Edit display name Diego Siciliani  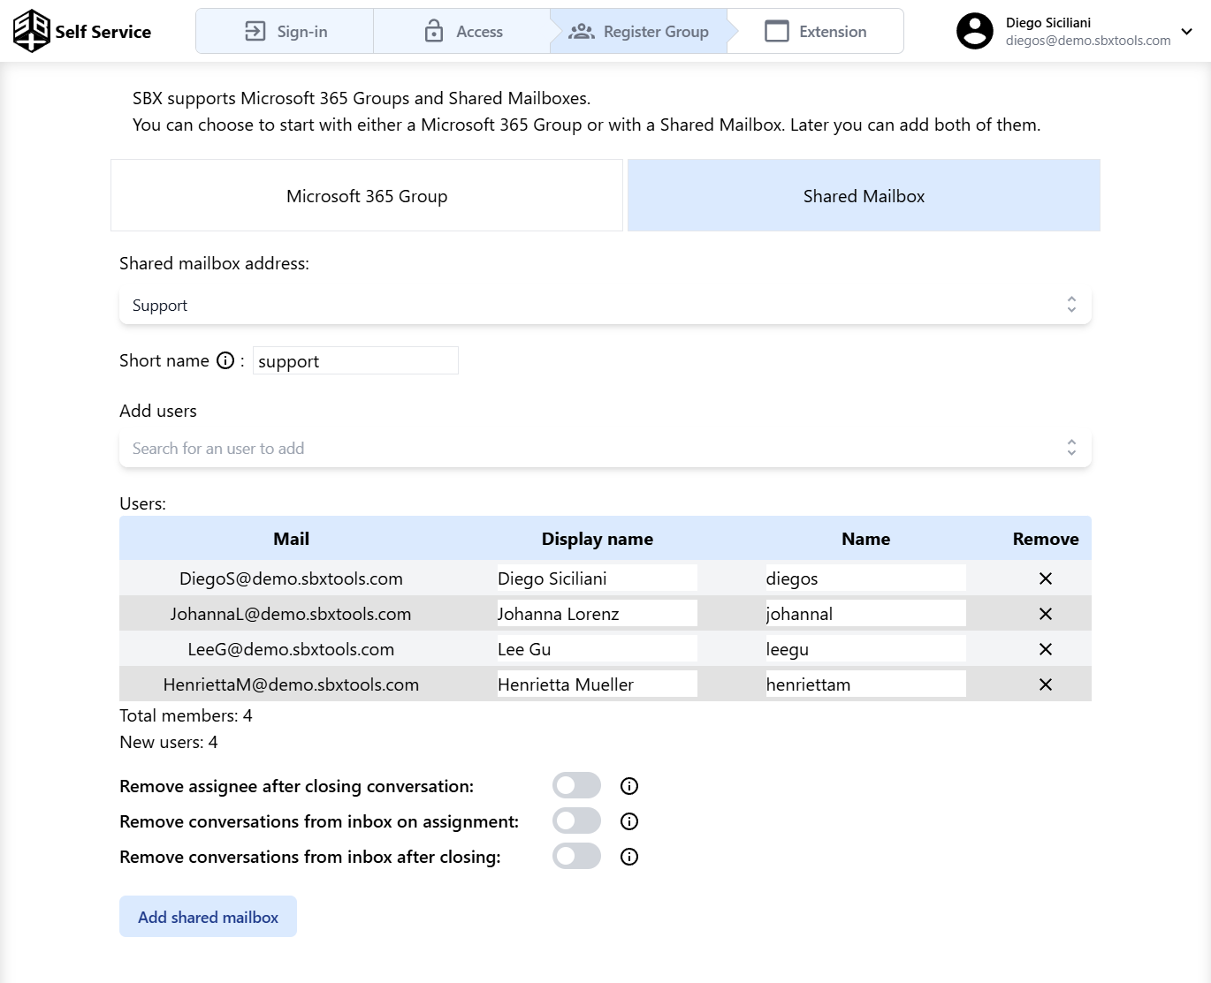tap(598, 578)
